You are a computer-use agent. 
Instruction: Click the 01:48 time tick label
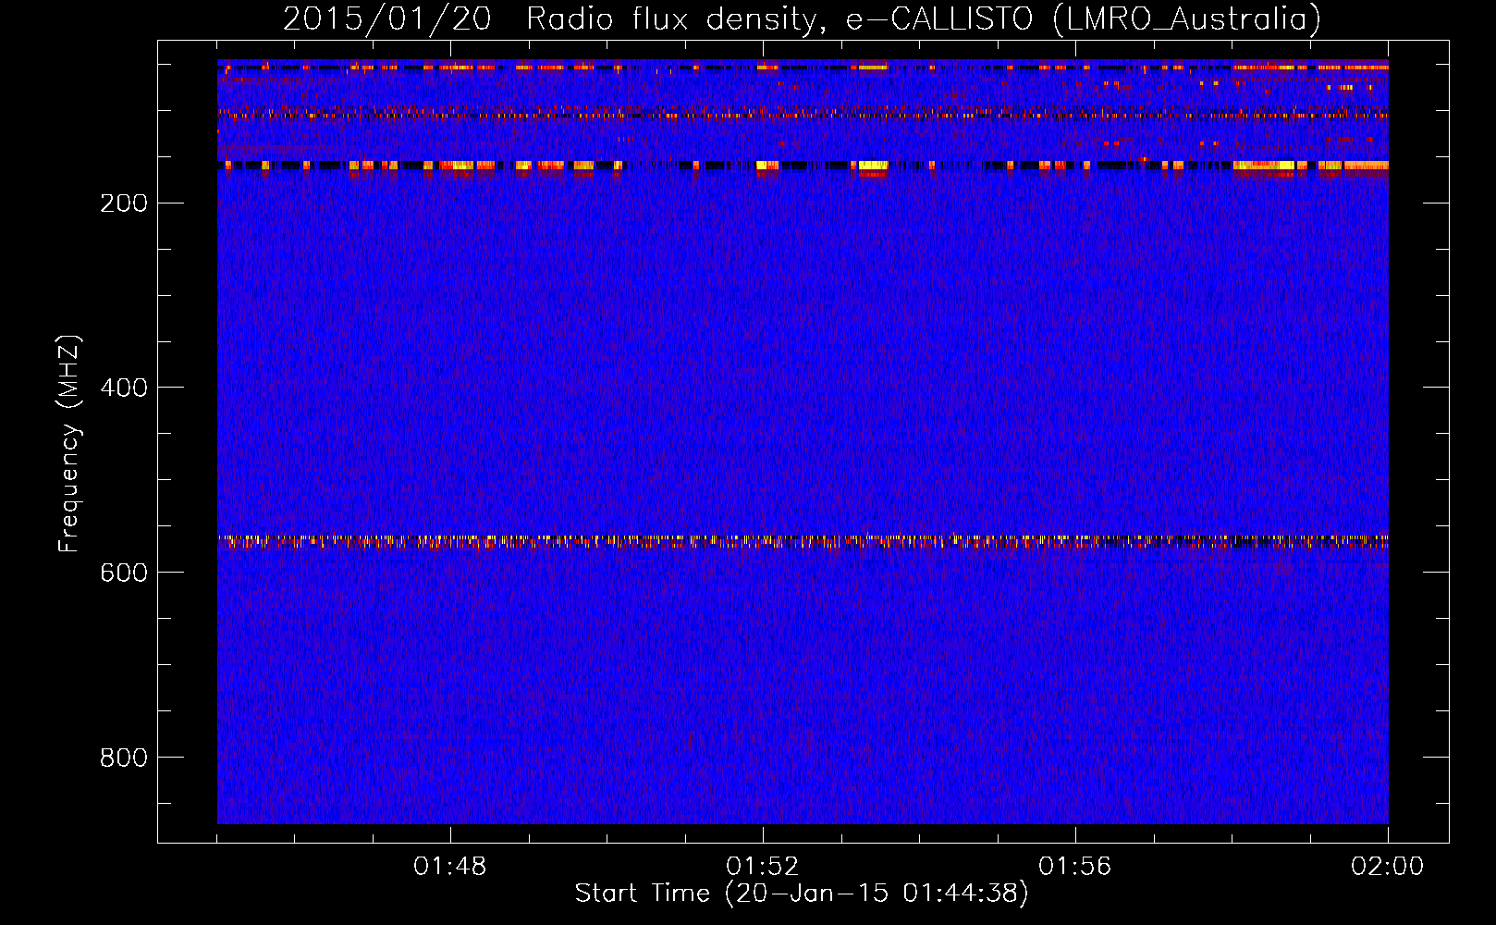450,867
